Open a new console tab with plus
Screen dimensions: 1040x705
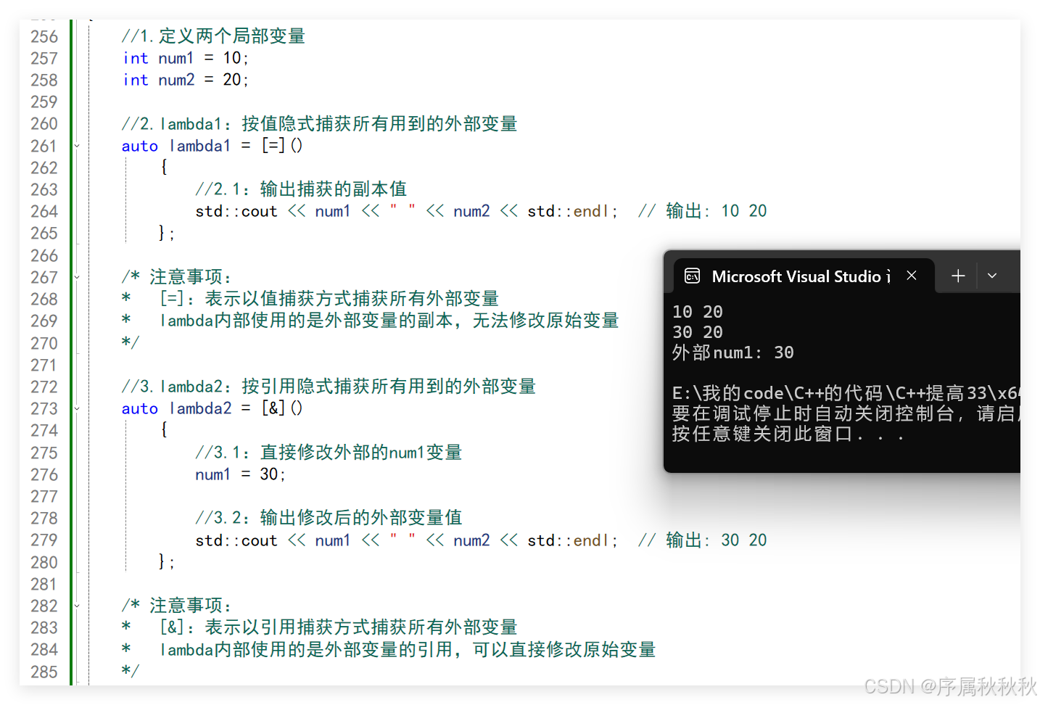point(958,276)
